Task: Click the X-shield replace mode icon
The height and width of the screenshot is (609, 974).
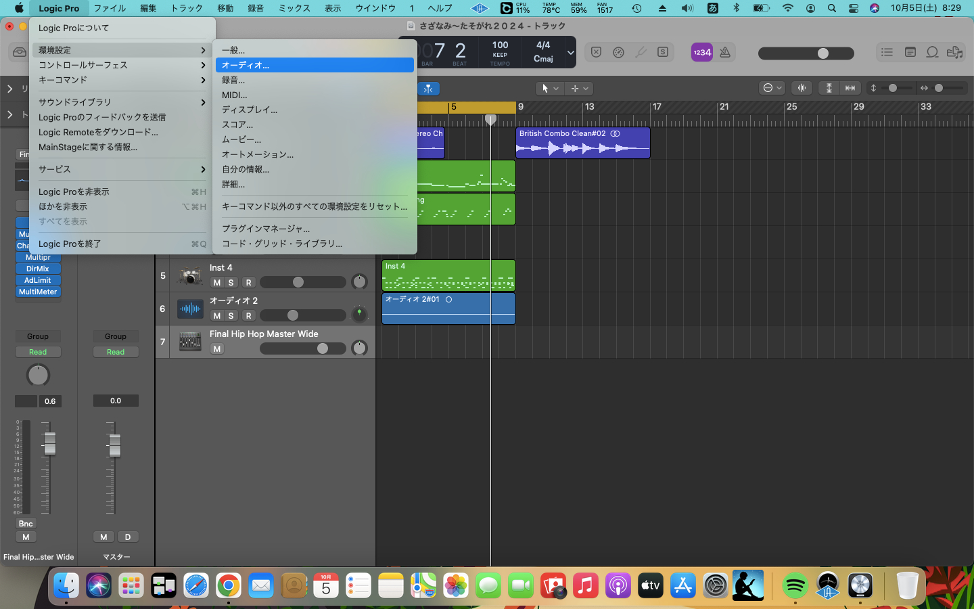Action: (x=596, y=52)
